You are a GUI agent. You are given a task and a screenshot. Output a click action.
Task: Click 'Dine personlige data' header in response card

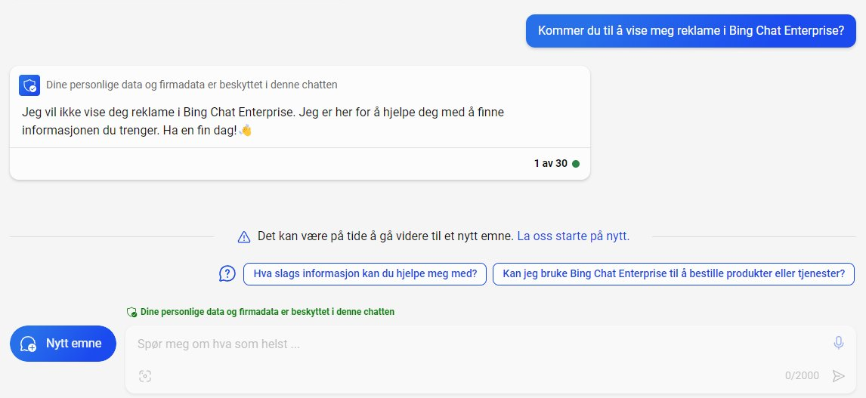(192, 85)
